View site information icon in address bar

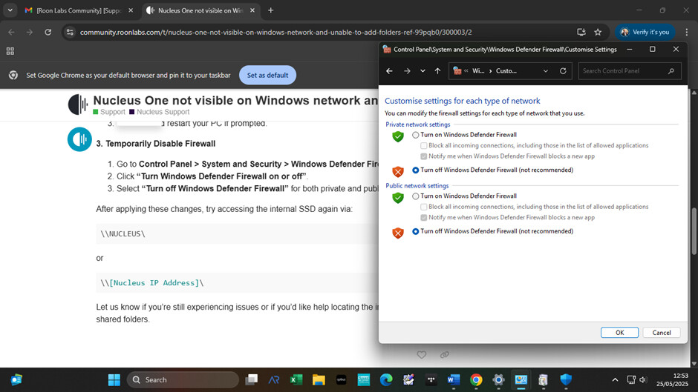70,32
